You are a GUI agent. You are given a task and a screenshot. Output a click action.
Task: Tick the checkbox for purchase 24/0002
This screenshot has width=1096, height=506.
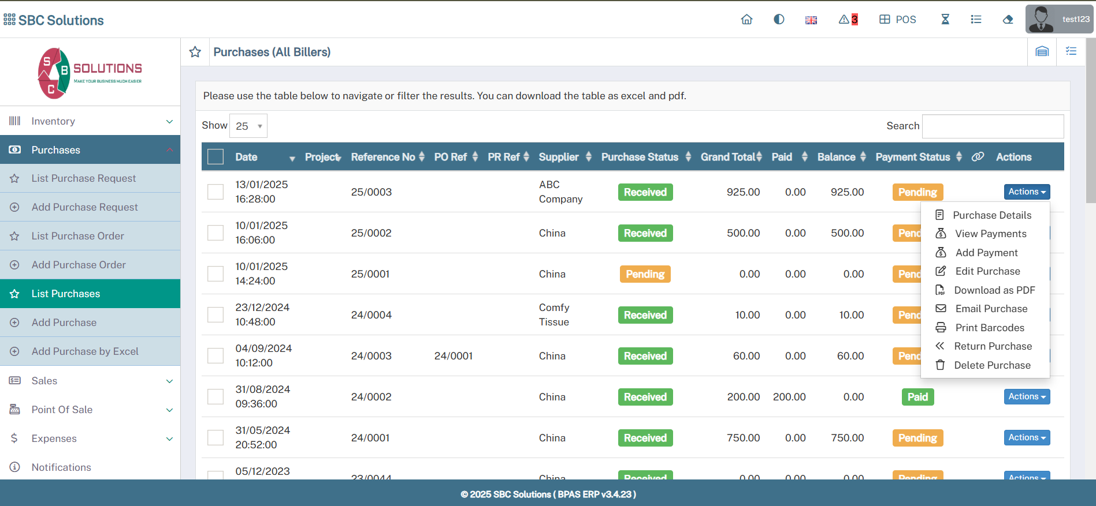click(x=216, y=397)
